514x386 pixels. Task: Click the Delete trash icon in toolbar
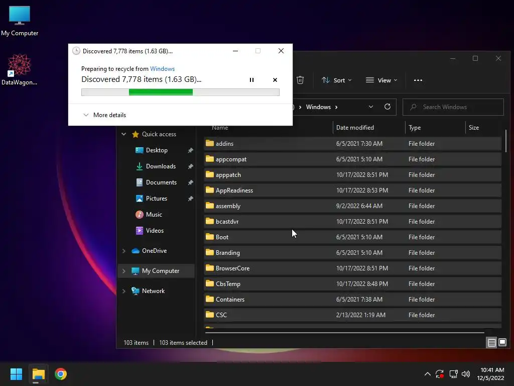[x=300, y=80]
